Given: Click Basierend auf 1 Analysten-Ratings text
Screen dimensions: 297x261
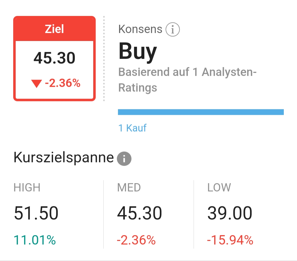Looking at the screenshot, I should tap(187, 80).
